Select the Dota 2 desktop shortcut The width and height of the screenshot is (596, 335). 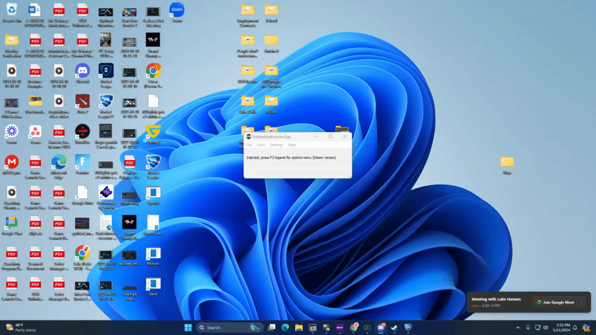(83, 104)
